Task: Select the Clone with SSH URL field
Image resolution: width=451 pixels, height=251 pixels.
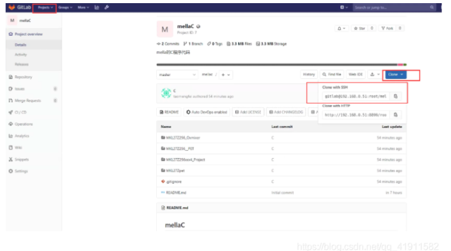Action: [356, 97]
